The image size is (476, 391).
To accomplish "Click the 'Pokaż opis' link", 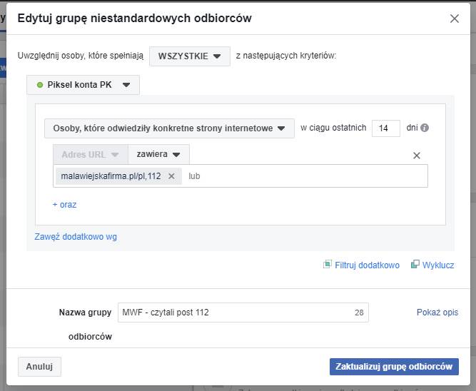I will [x=437, y=313].
